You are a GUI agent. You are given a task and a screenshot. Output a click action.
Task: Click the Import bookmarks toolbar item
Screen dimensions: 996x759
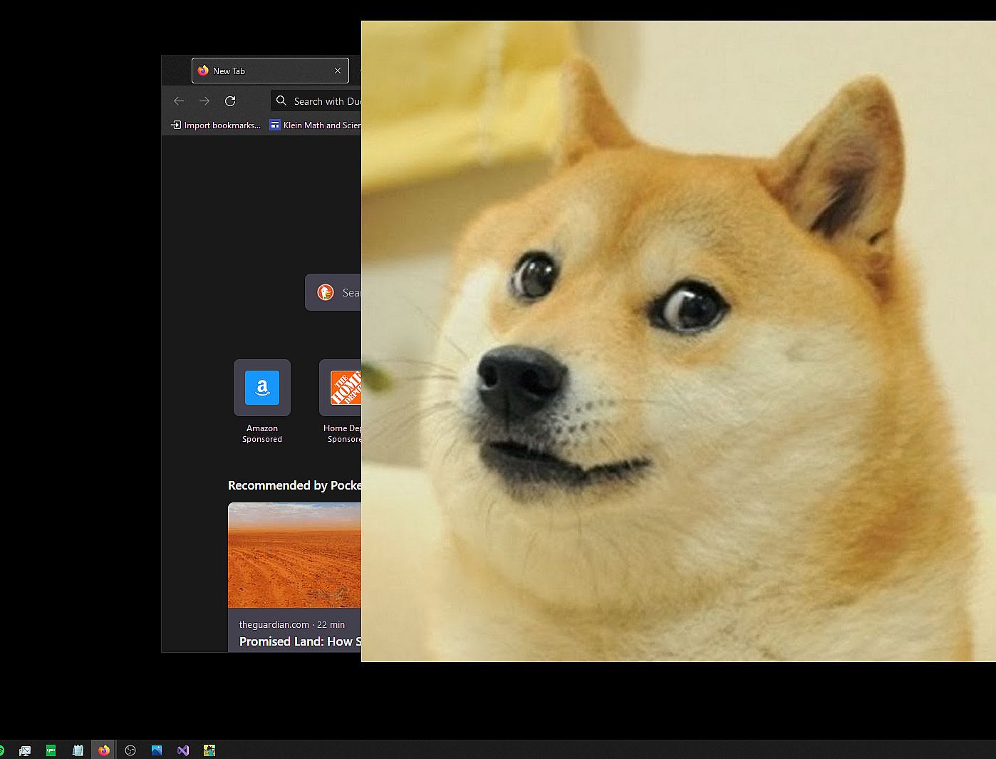pyautogui.click(x=216, y=125)
